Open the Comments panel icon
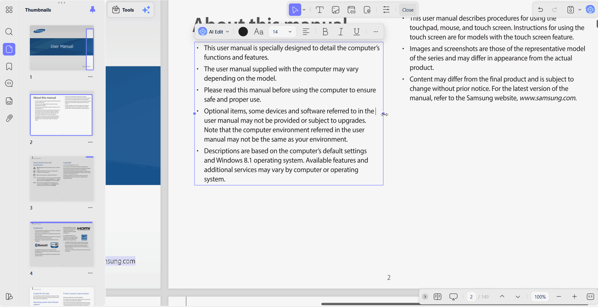The height and width of the screenshot is (307, 598). (x=9, y=83)
